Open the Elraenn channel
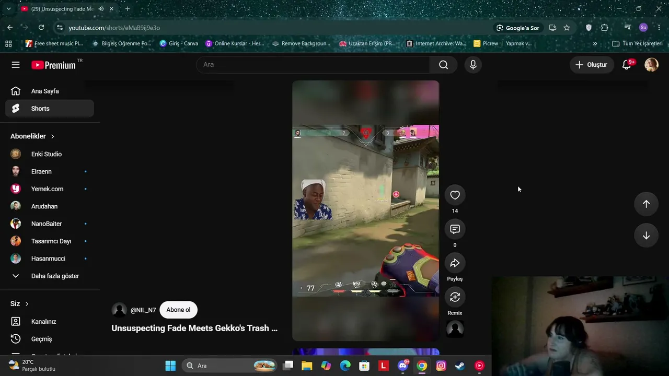Viewport: 669px width, 376px height. click(50, 171)
